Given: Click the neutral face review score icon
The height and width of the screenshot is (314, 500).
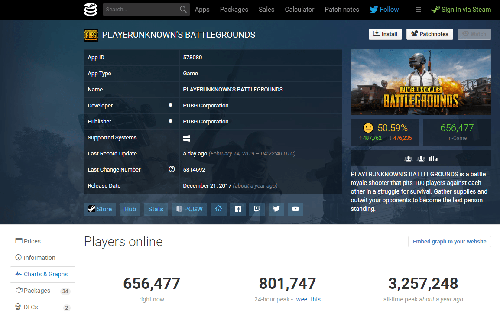Looking at the screenshot, I should [368, 128].
